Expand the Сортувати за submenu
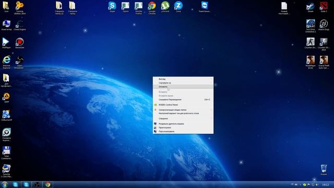Viewport: 334px width, 188px height. 183,83
